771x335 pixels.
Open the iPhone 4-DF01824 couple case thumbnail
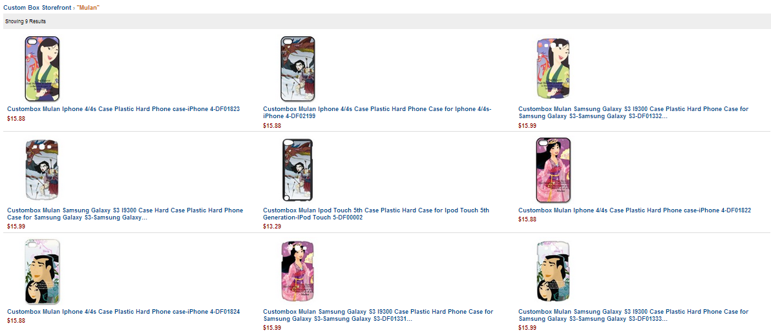tap(42, 272)
